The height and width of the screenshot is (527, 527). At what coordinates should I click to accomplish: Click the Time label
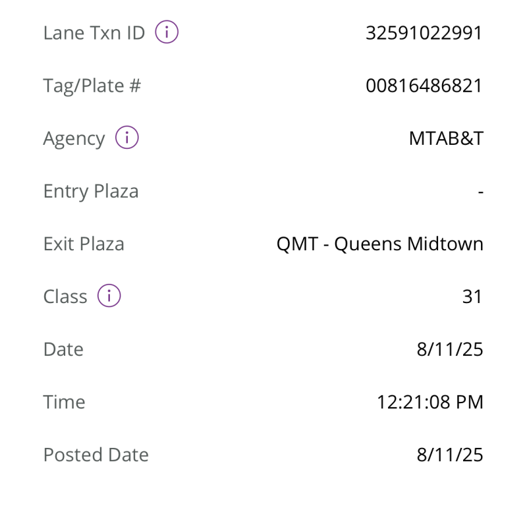[64, 402]
